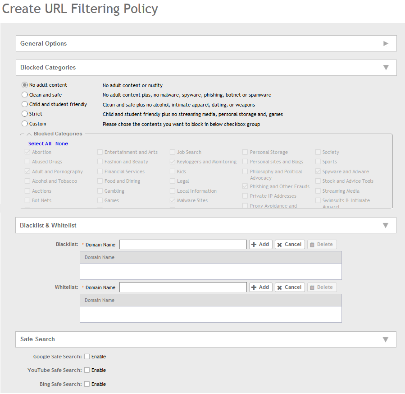Click the Blacklist Cancel button
The image size is (405, 394).
290,244
